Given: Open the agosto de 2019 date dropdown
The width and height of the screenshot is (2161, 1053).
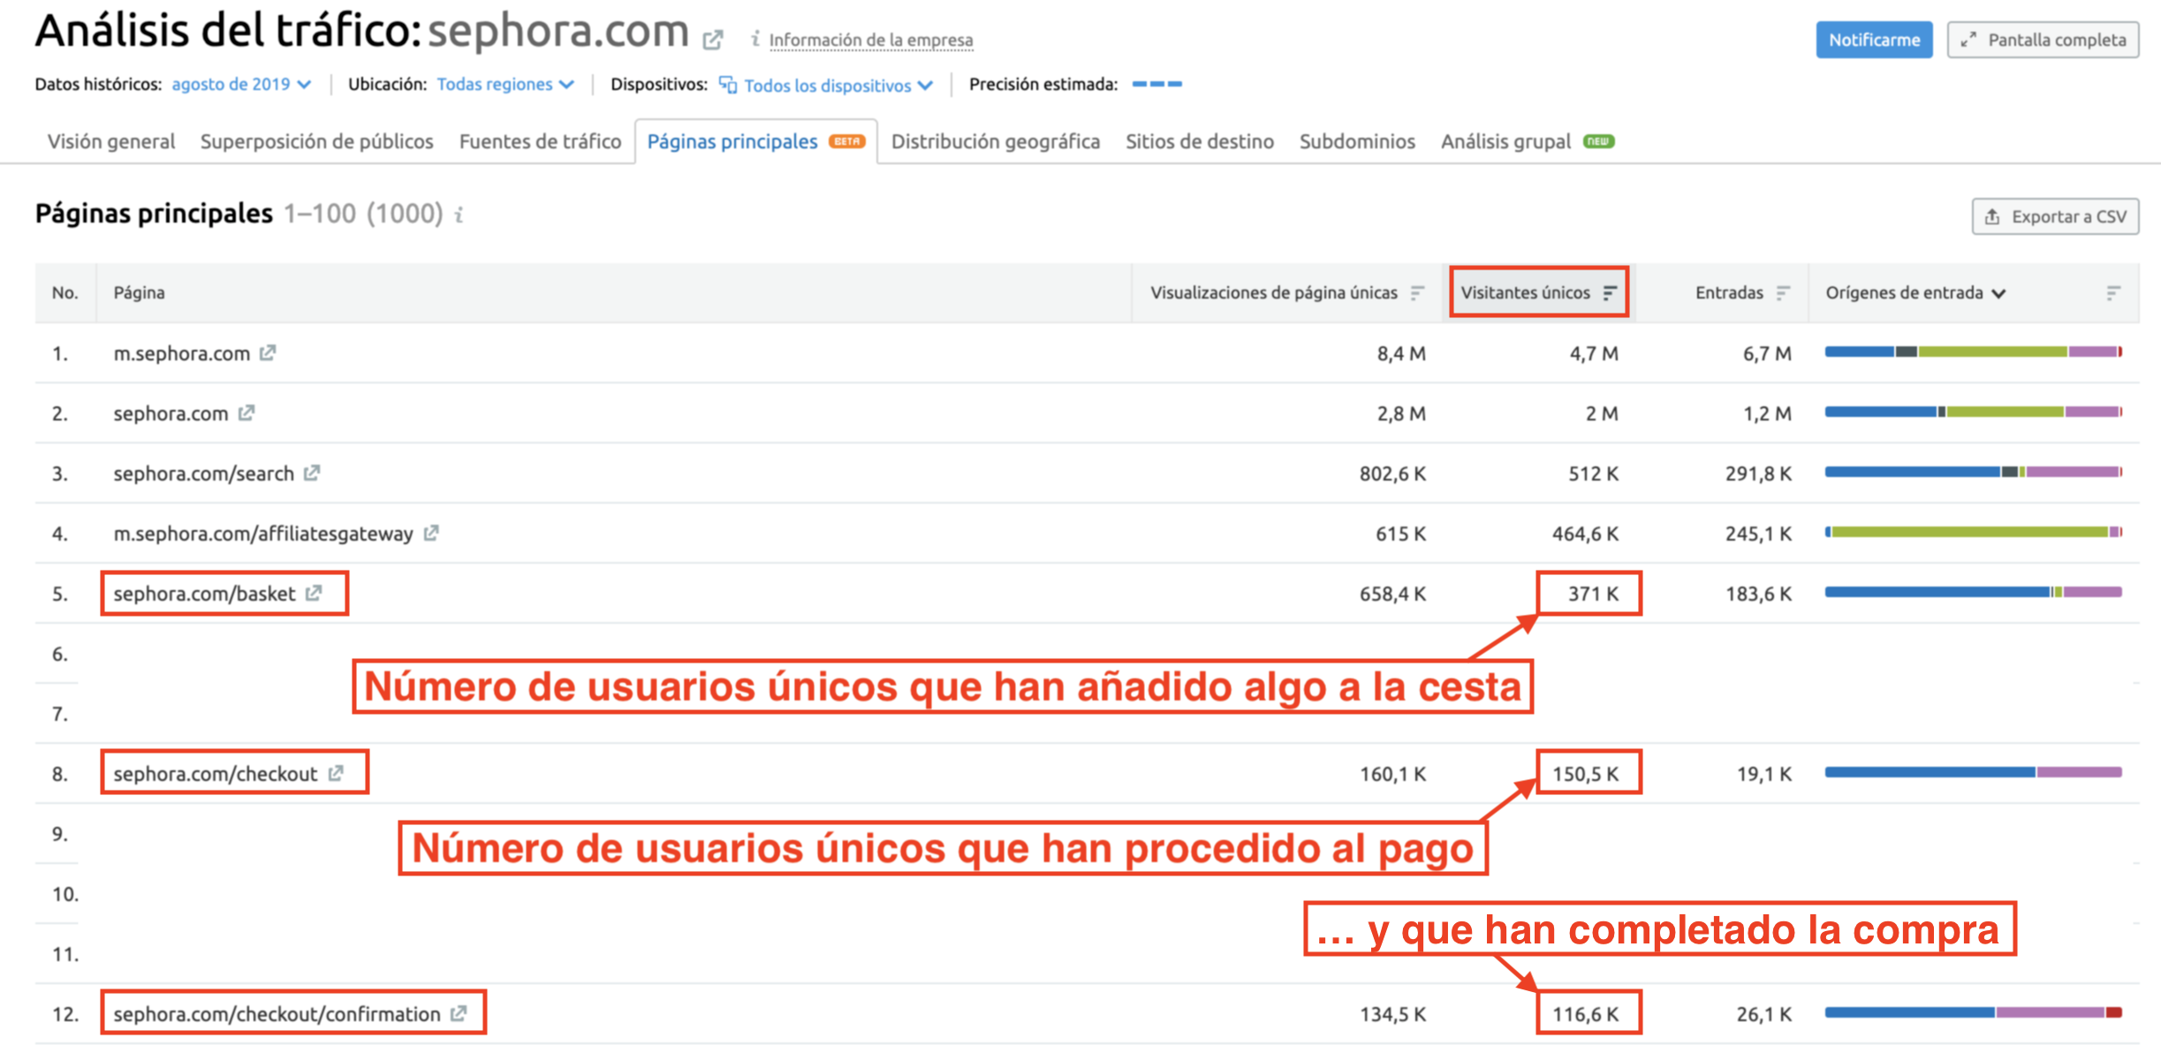Looking at the screenshot, I should point(241,84).
